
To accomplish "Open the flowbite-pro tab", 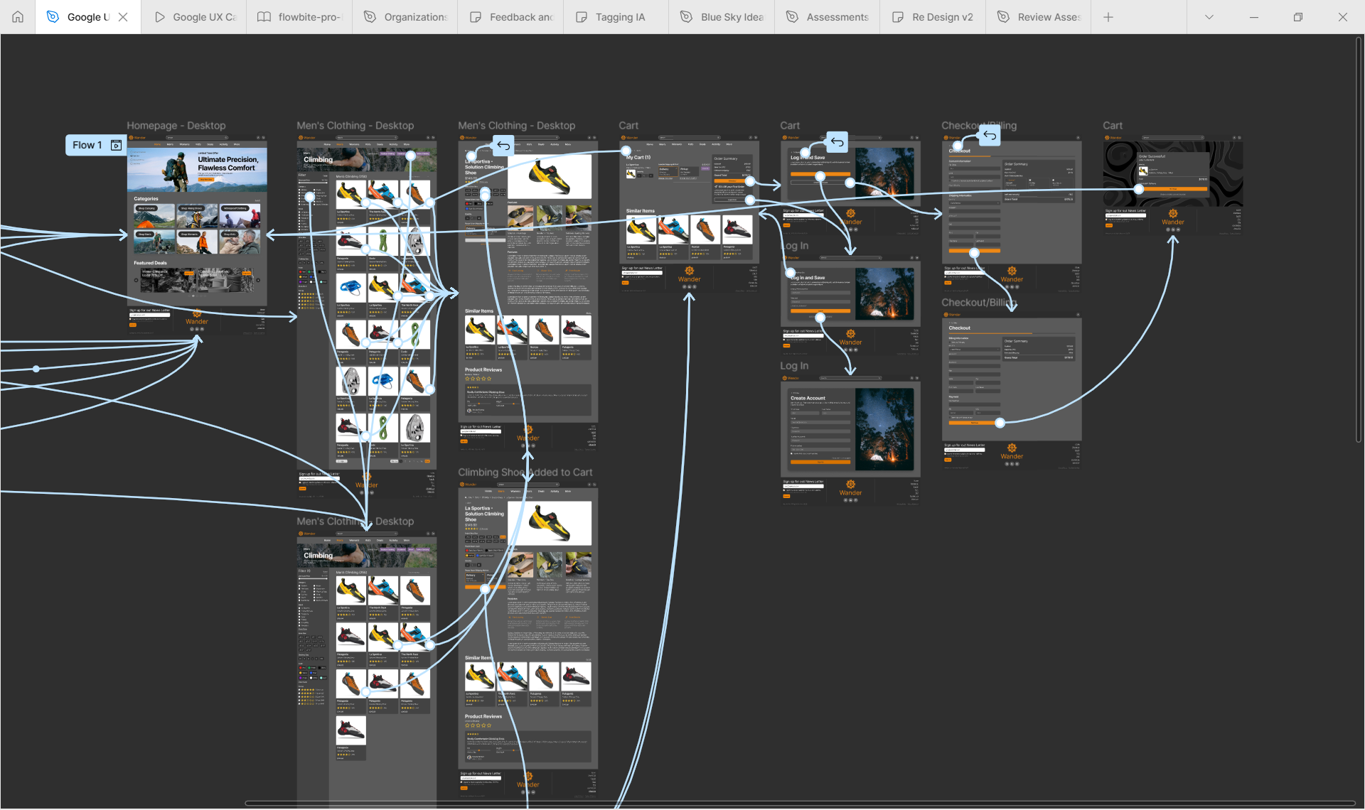I will (x=300, y=17).
